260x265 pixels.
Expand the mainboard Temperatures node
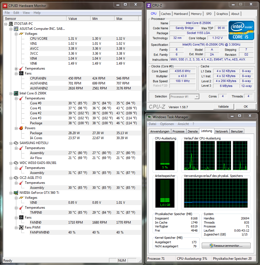16,69
